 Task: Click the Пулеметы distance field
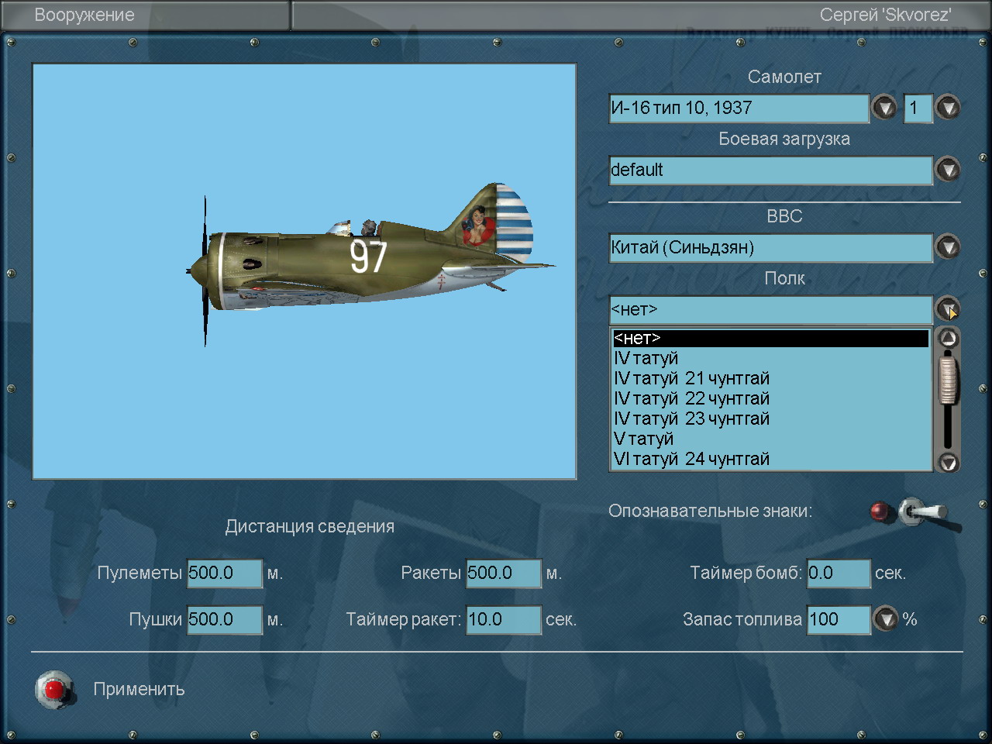tap(225, 573)
